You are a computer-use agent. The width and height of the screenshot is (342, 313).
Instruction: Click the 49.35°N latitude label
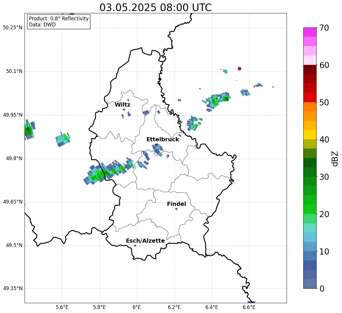click(13, 288)
